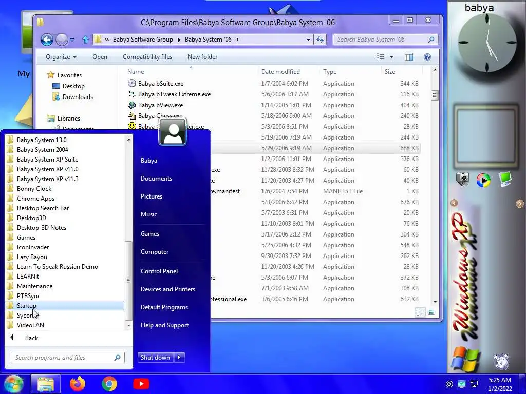Click Search Babya System '06 field

pyautogui.click(x=385, y=40)
